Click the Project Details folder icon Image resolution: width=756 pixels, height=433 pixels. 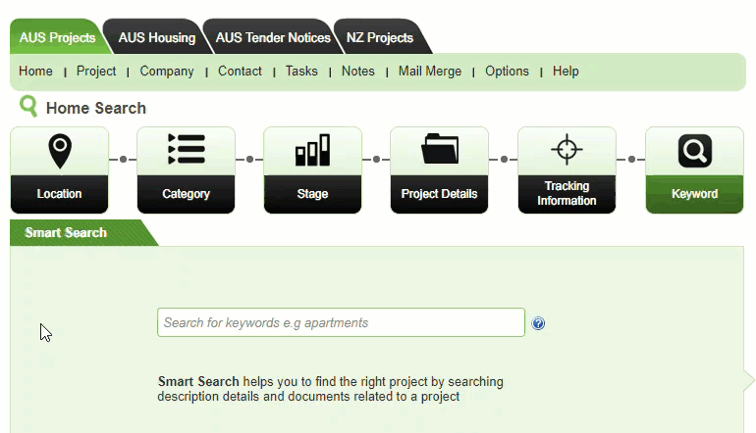440,149
